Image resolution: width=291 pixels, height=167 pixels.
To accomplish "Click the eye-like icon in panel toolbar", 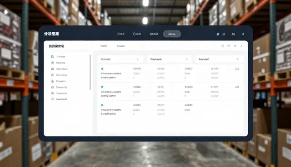I will click(x=235, y=46).
